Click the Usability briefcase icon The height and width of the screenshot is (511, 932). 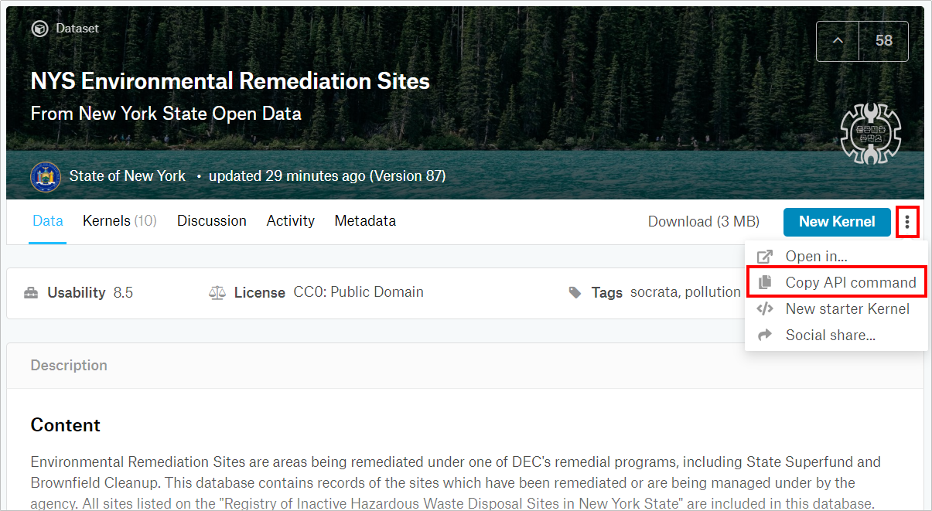tap(31, 293)
